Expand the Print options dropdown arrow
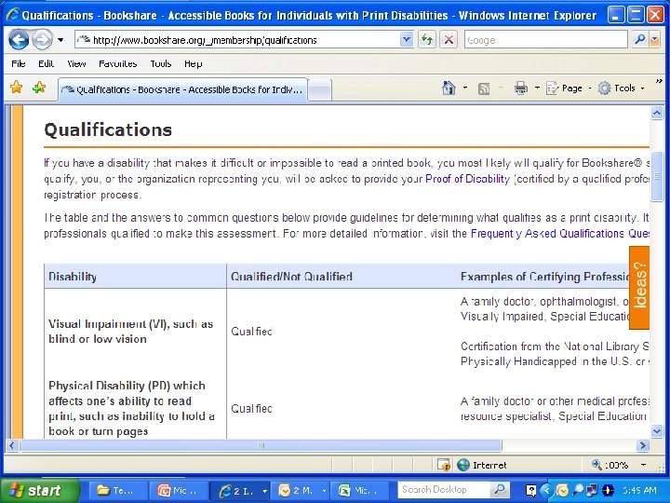Image resolution: width=670 pixels, height=503 pixels. 537,88
